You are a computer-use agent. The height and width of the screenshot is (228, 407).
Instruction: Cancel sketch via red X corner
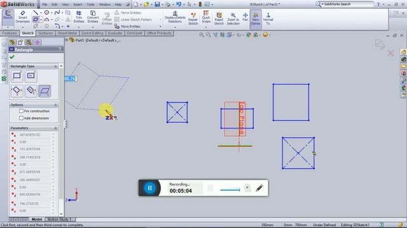(x=390, y=53)
